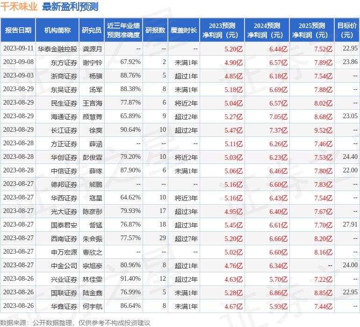This screenshot has width=360, height=327.
Task: Click researcher name 颜慧菁
Action: pyautogui.click(x=92, y=117)
